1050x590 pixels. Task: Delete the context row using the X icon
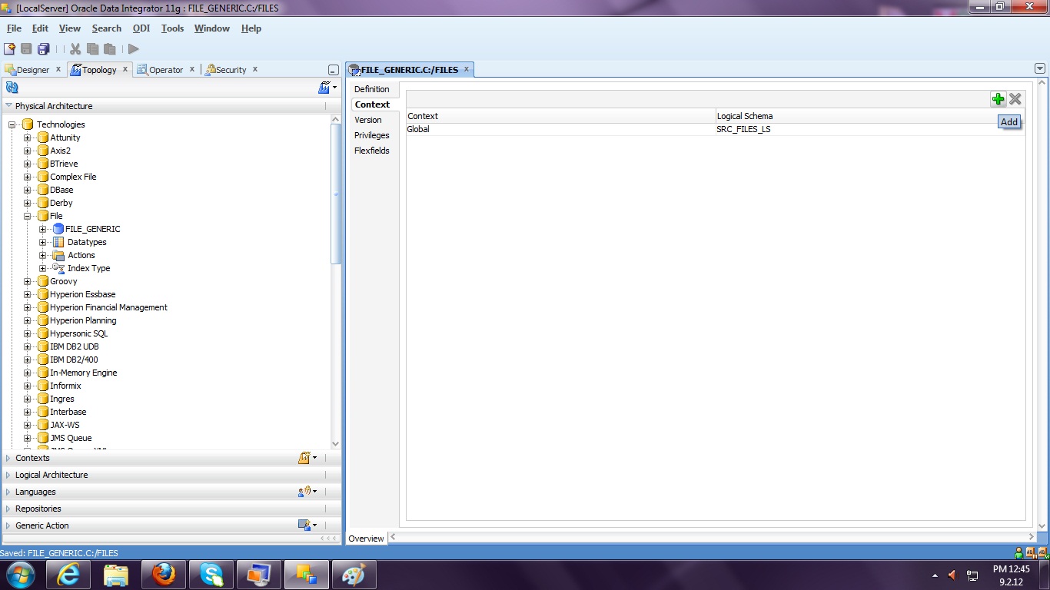[1015, 98]
